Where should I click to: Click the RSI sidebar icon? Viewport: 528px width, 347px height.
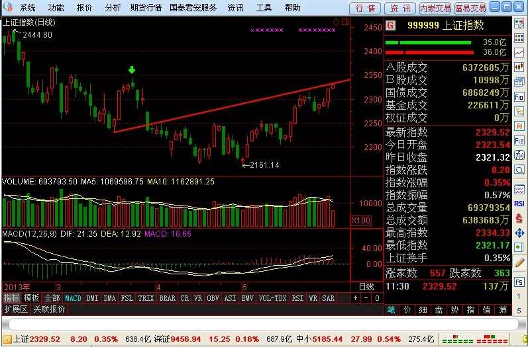pyautogui.click(x=519, y=204)
